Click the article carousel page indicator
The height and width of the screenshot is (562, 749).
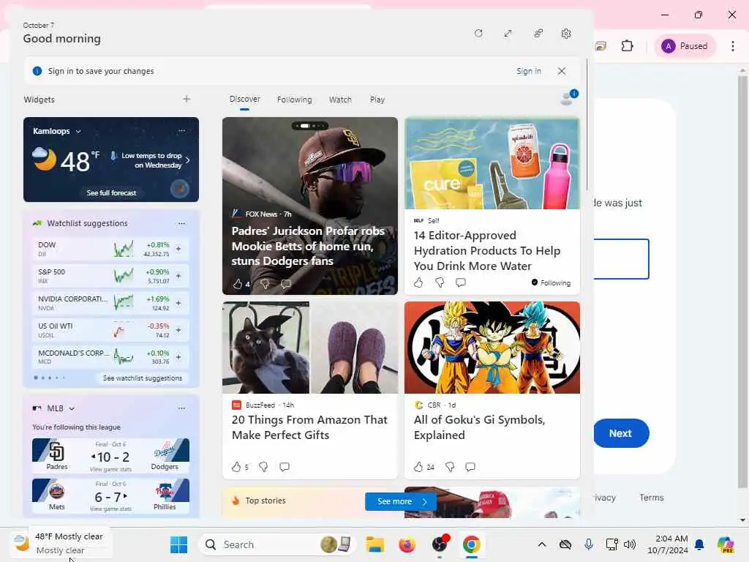tap(310, 126)
